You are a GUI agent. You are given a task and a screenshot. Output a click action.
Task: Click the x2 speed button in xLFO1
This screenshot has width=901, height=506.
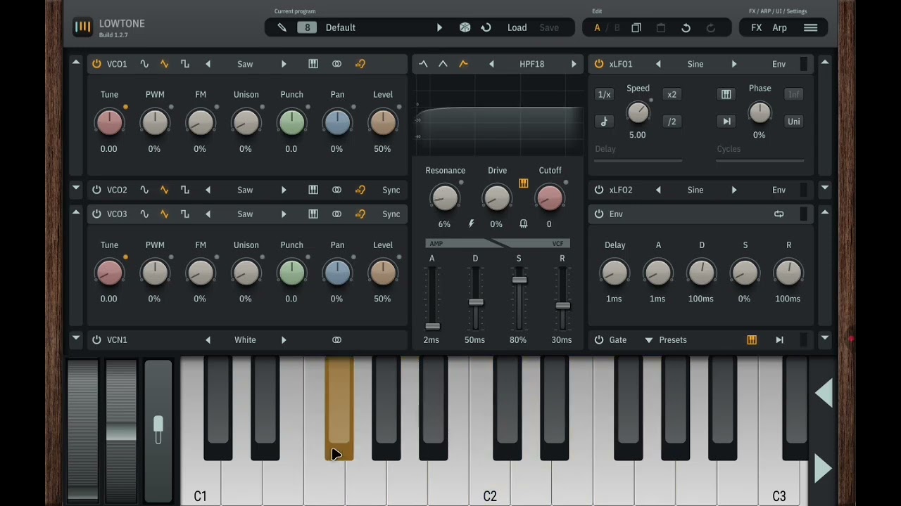tap(672, 94)
